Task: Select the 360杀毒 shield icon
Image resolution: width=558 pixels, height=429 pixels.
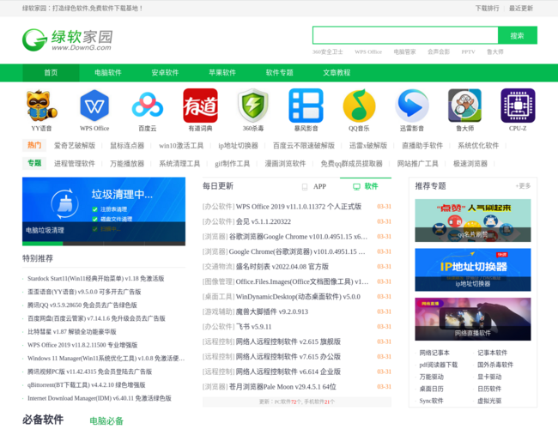Action: 253,106
